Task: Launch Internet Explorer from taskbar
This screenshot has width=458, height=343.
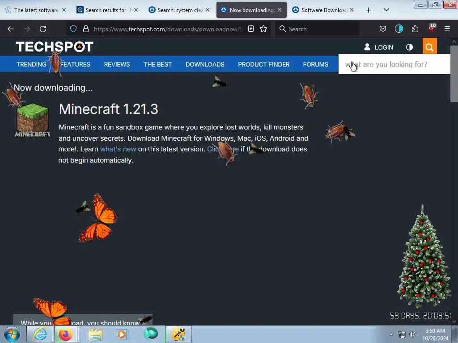Action: (x=40, y=334)
